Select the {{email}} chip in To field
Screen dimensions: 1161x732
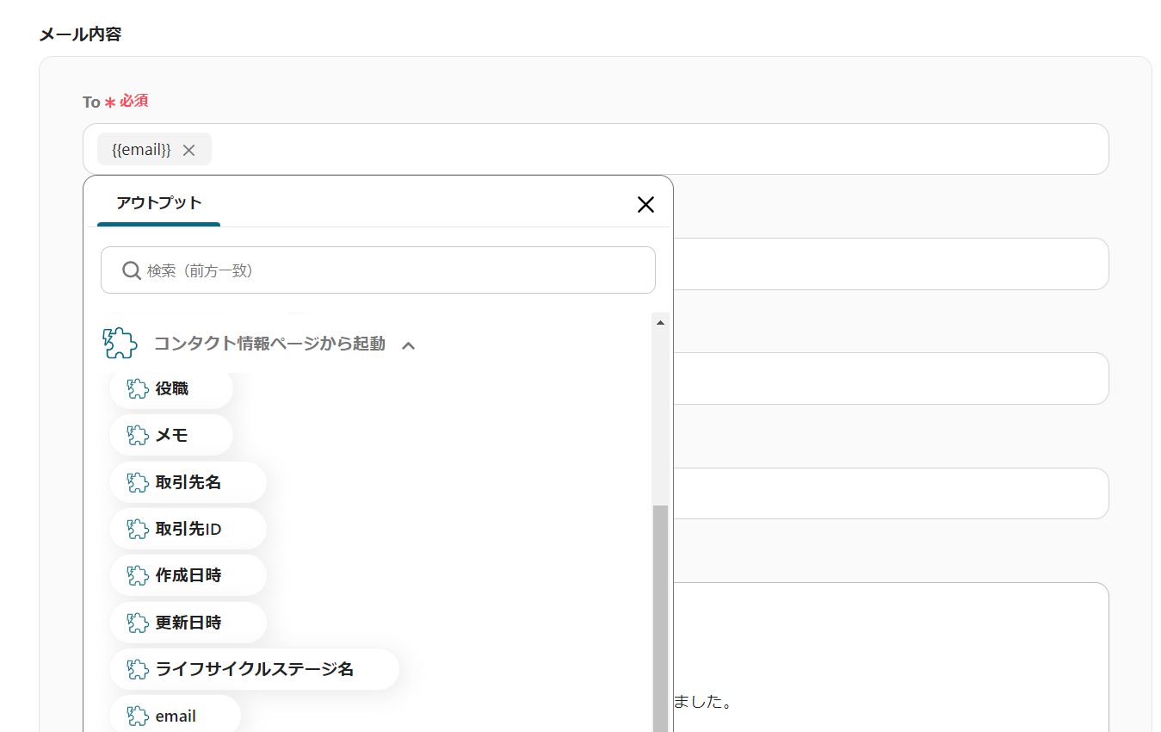click(154, 150)
